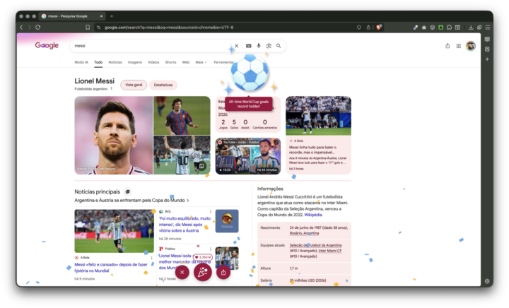Switch to Imagens tab
Viewport: 509px width, 308px height.
pos(135,62)
